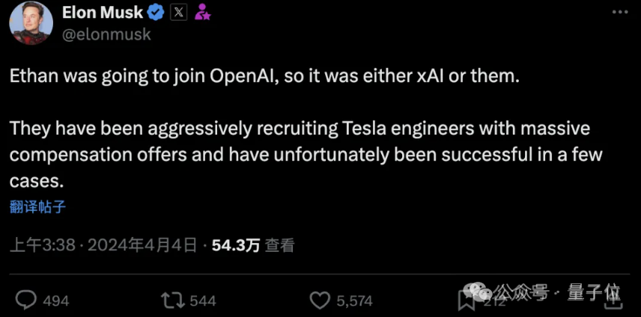Click the 2024年4月4日 post date
Screen dimensions: 641x317
tap(142, 246)
